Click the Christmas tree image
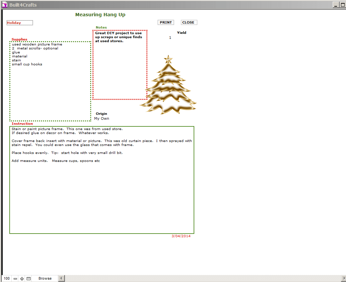 [168, 86]
